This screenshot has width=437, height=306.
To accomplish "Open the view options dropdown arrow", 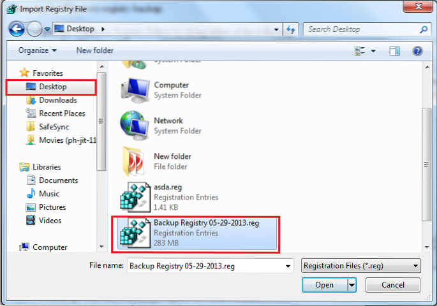I will pos(373,50).
